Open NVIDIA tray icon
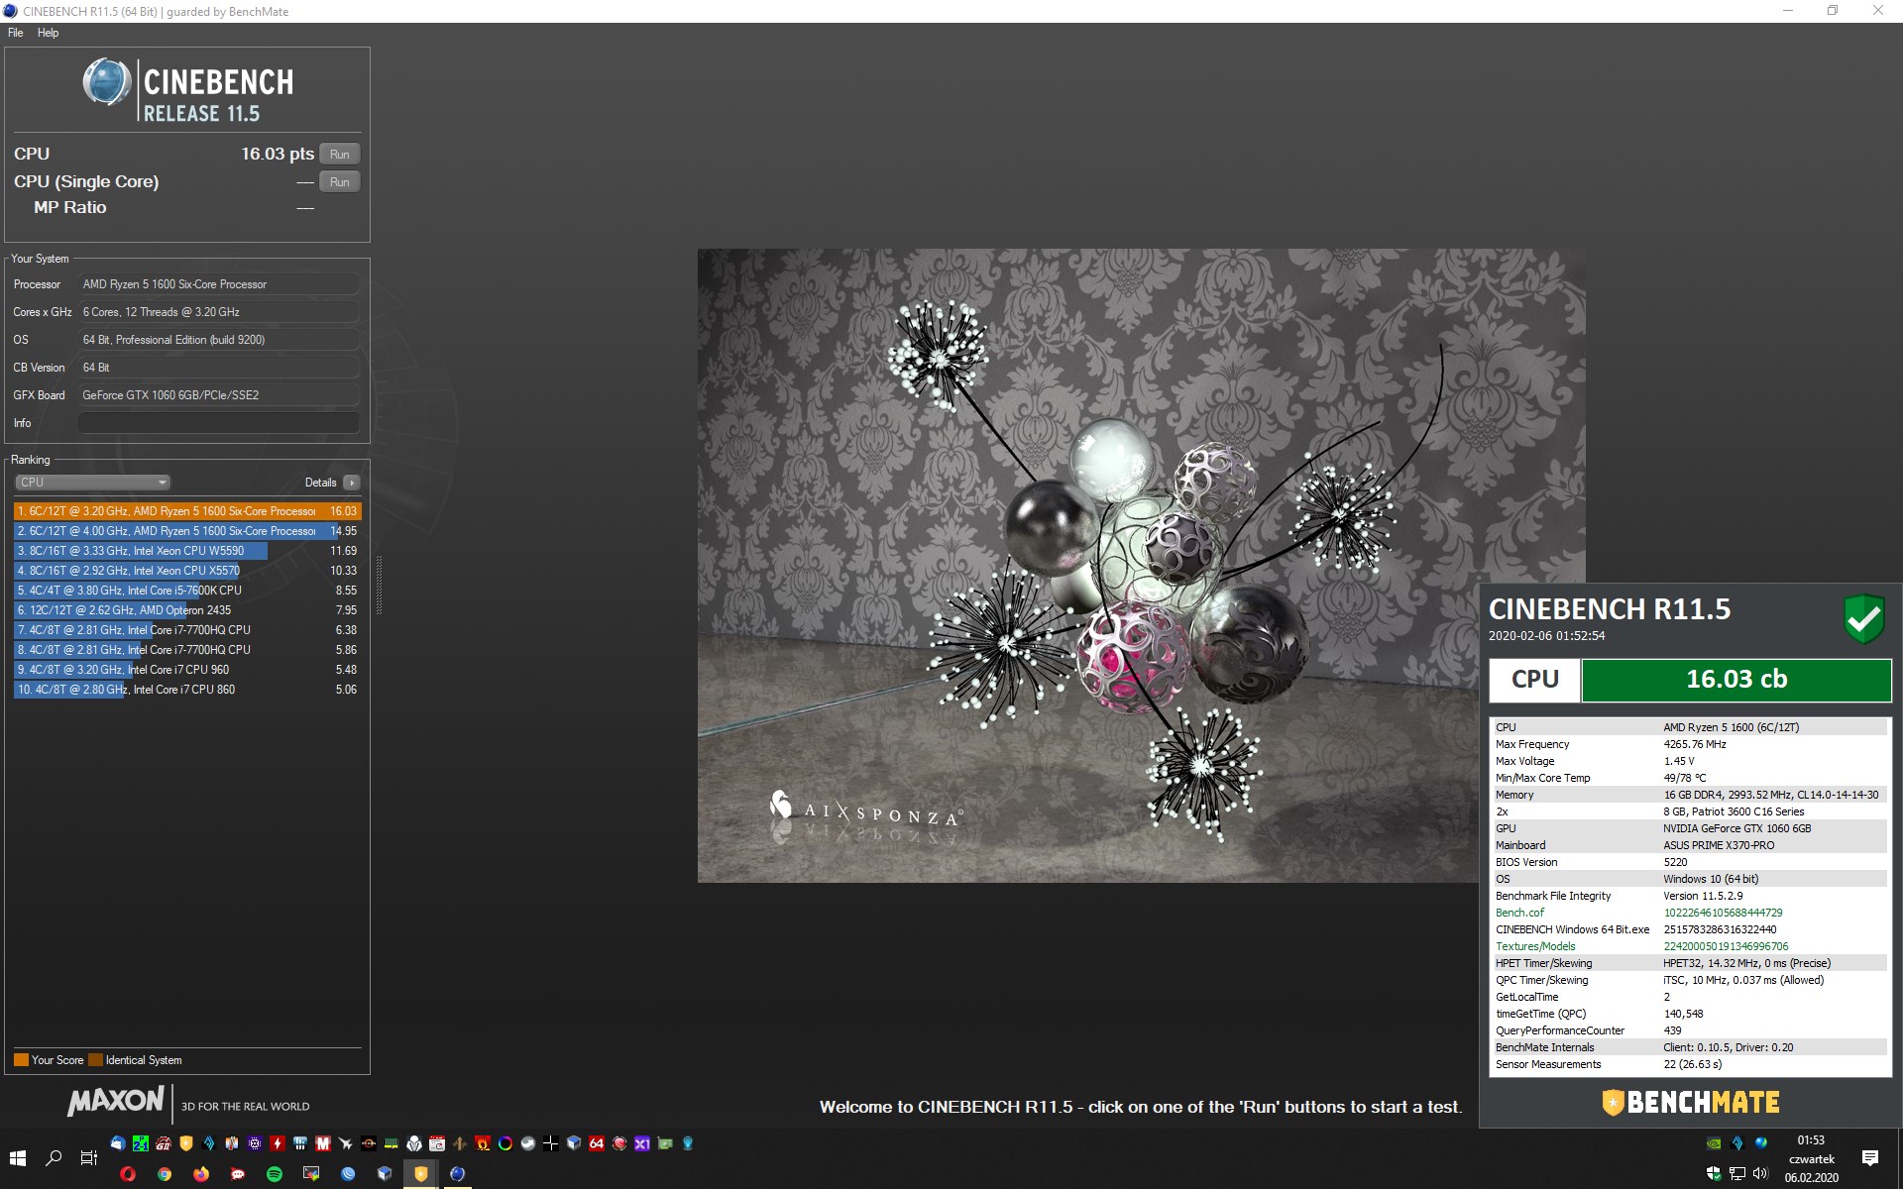1903x1189 pixels. click(1713, 1143)
